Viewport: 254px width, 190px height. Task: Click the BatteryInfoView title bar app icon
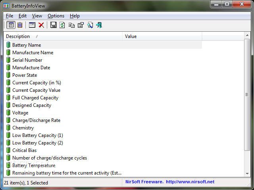(x=6, y=6)
